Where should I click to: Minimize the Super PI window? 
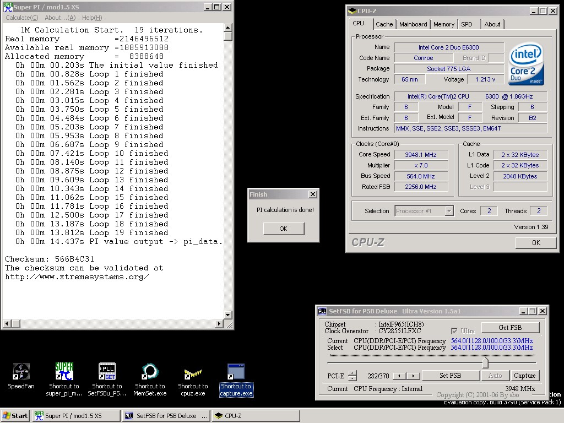208,7
